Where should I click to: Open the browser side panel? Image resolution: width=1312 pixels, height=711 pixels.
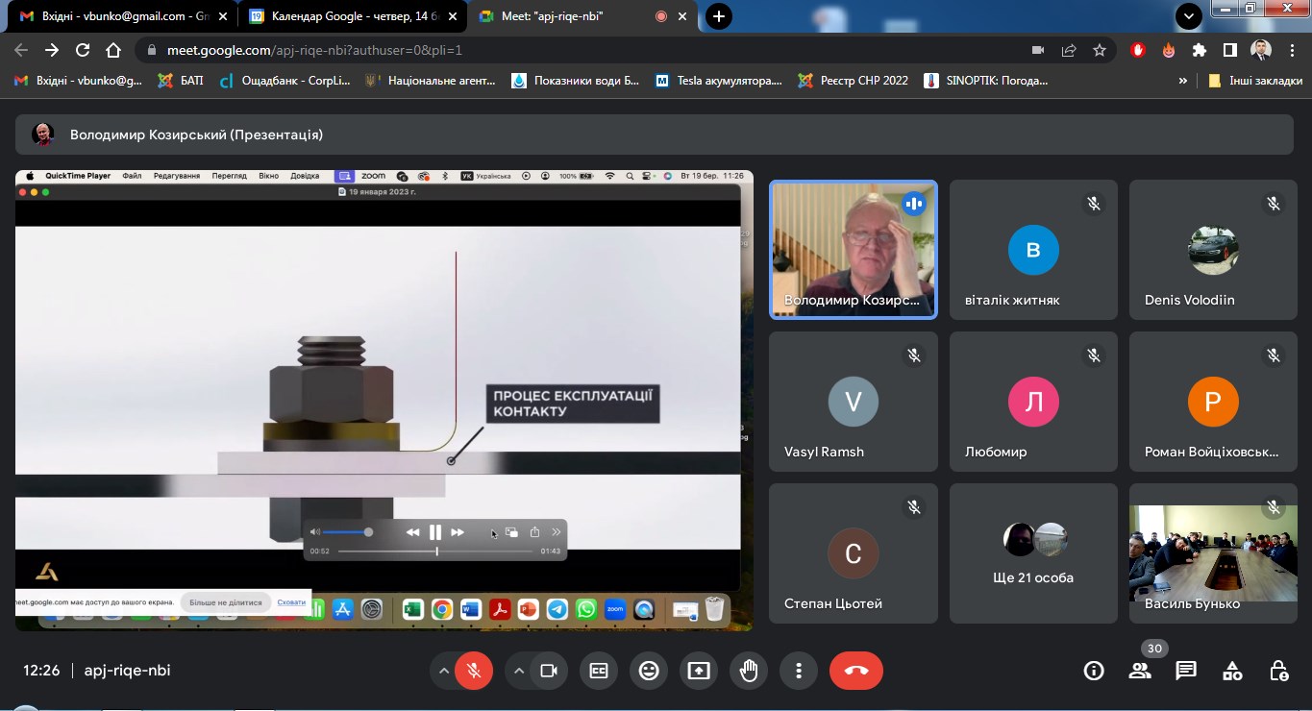(x=1229, y=50)
